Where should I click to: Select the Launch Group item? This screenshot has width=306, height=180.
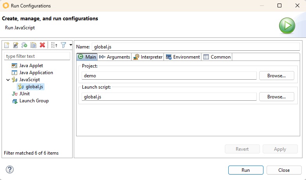pyautogui.click(x=34, y=101)
